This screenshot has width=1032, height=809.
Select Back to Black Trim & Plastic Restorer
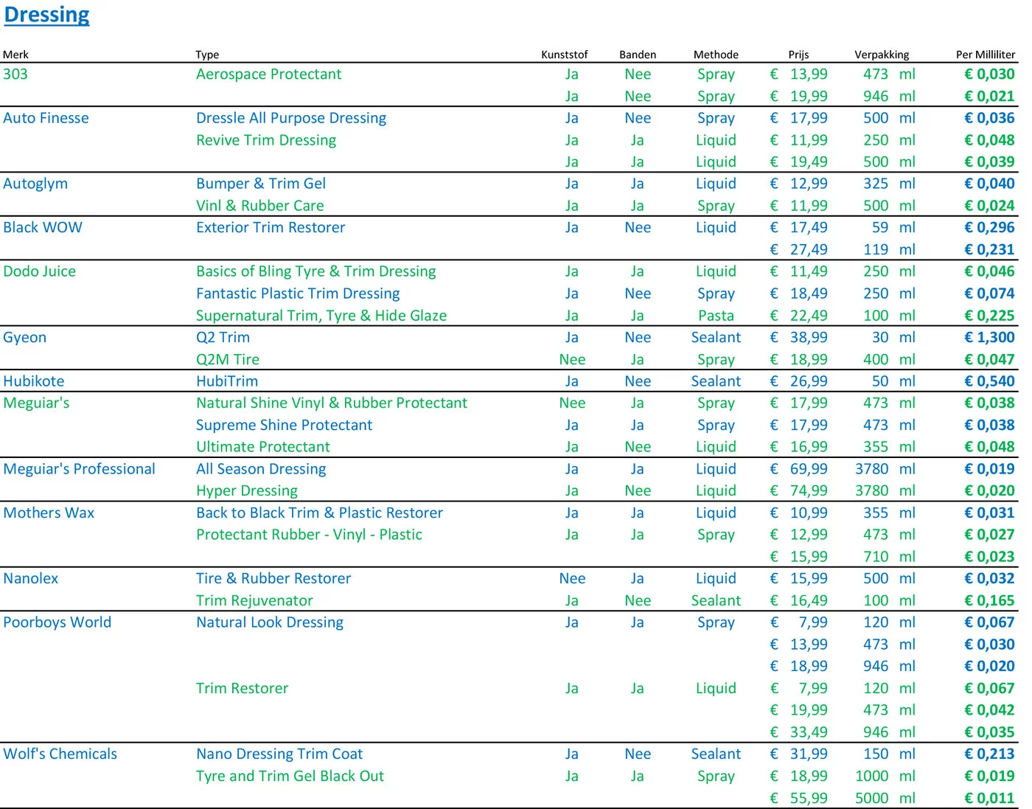point(320,513)
